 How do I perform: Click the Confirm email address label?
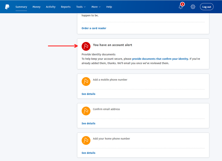point(106,109)
